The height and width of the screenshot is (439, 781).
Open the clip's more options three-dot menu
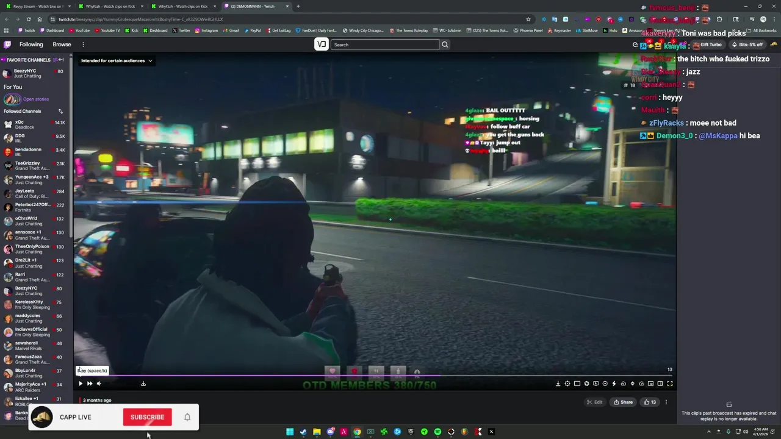point(666,402)
